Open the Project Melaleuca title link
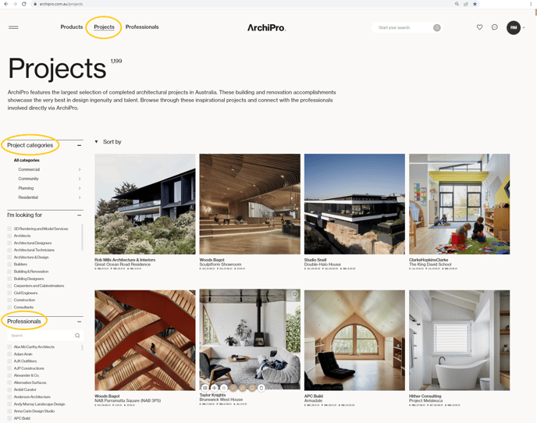This screenshot has width=537, height=423. point(425,400)
